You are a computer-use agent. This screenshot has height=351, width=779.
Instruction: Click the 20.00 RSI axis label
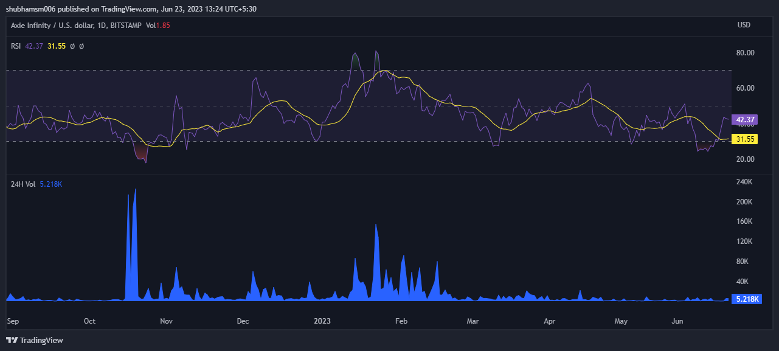tap(746, 159)
